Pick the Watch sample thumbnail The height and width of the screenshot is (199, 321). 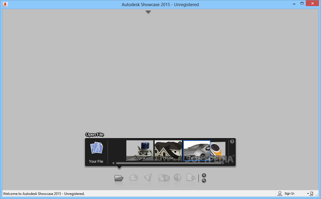coord(218,150)
